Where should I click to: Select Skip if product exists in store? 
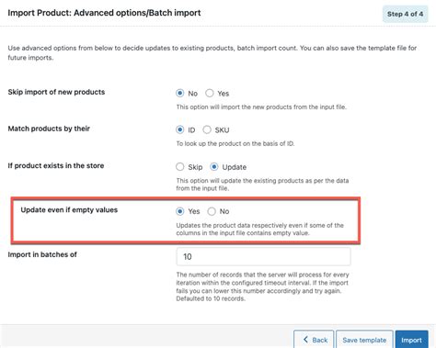coord(180,167)
